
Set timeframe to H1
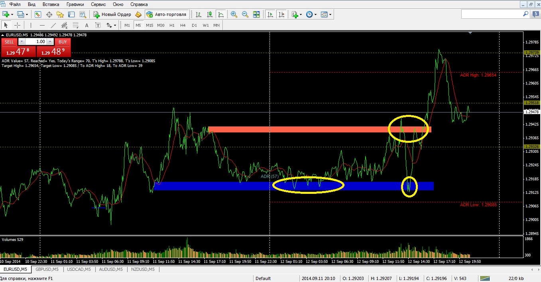[172, 25]
